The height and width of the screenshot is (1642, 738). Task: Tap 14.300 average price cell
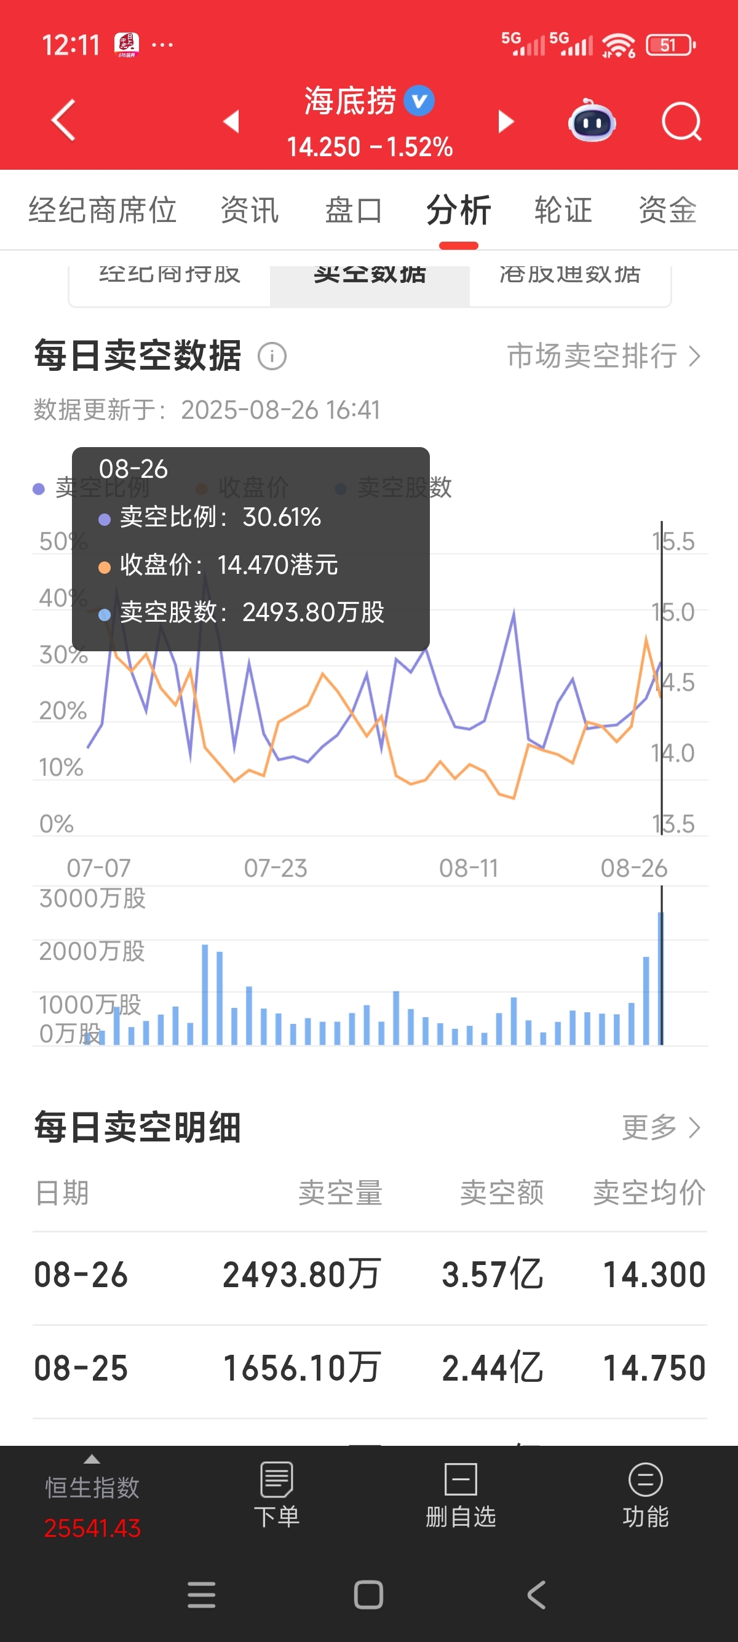(x=654, y=1275)
